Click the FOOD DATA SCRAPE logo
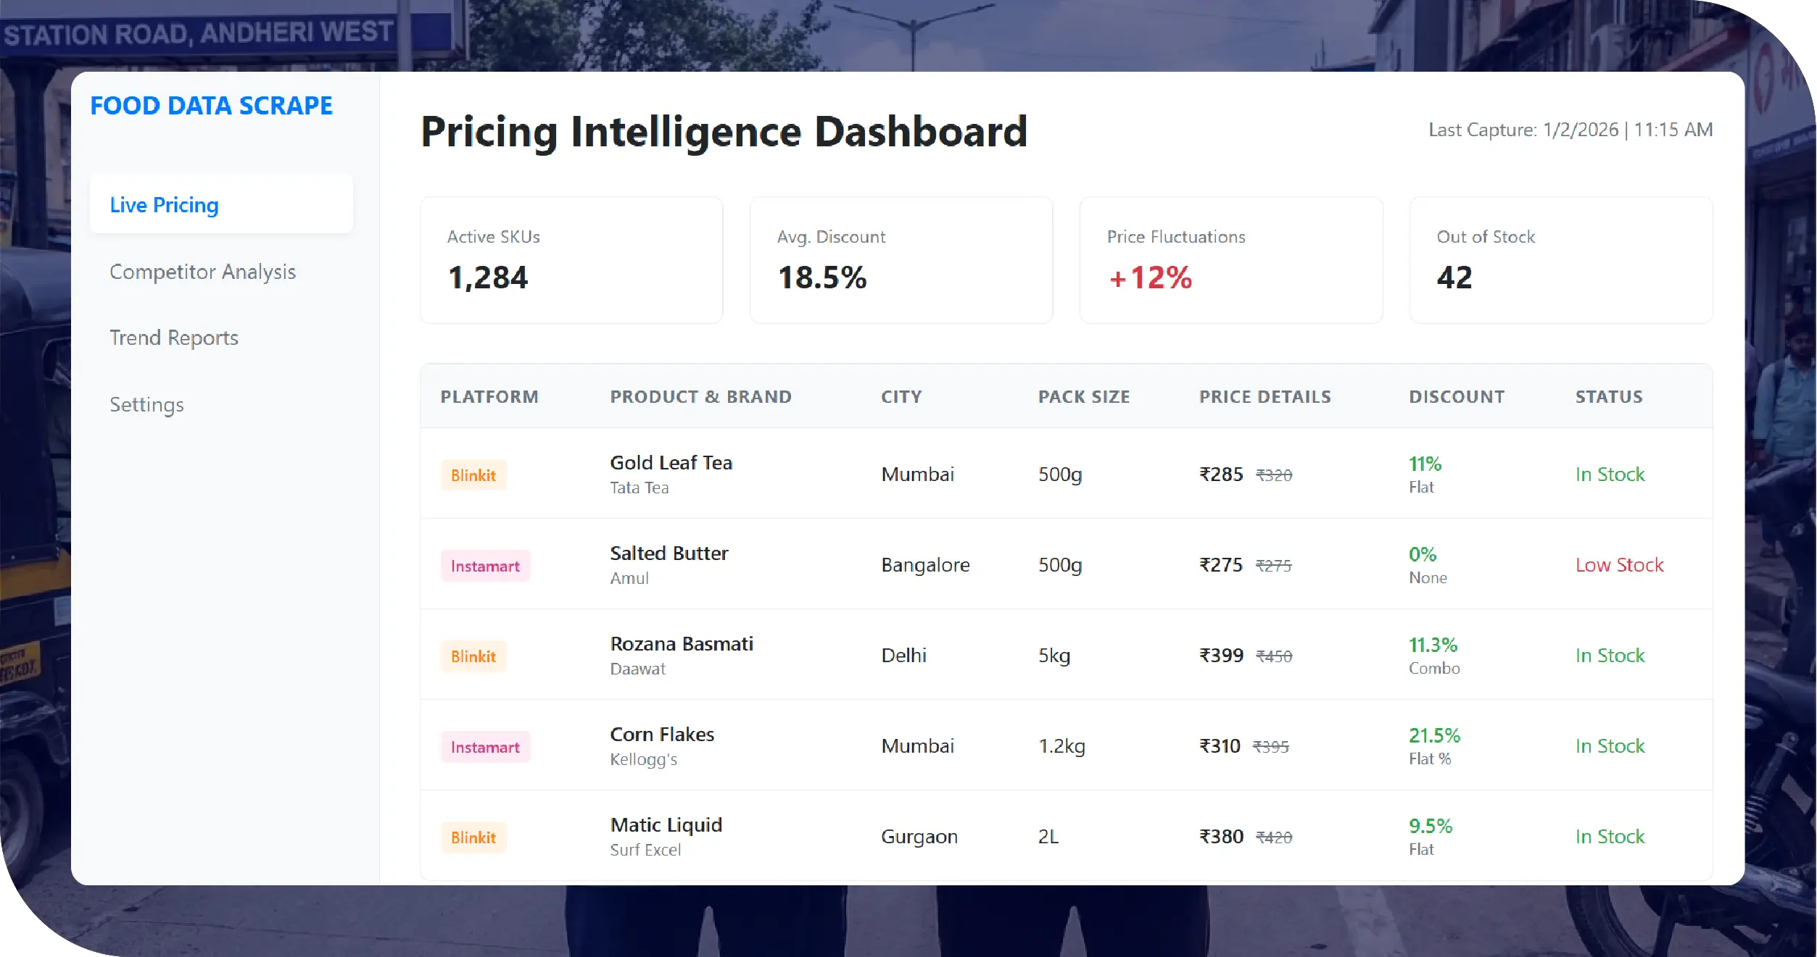The height and width of the screenshot is (957, 1817). [211, 106]
